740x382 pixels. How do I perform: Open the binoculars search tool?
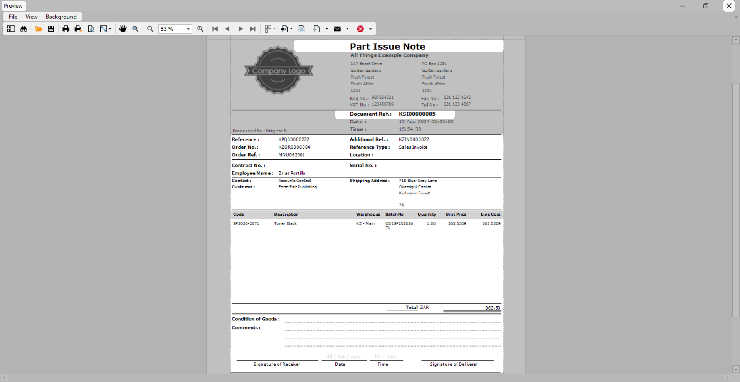point(24,29)
